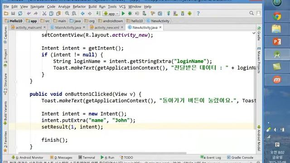
Task: Open the Terminal tool window
Action: 87,158
